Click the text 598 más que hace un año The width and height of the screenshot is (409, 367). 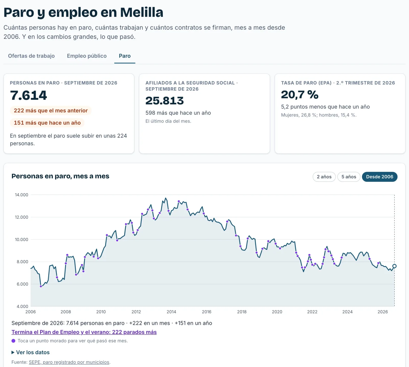178,113
